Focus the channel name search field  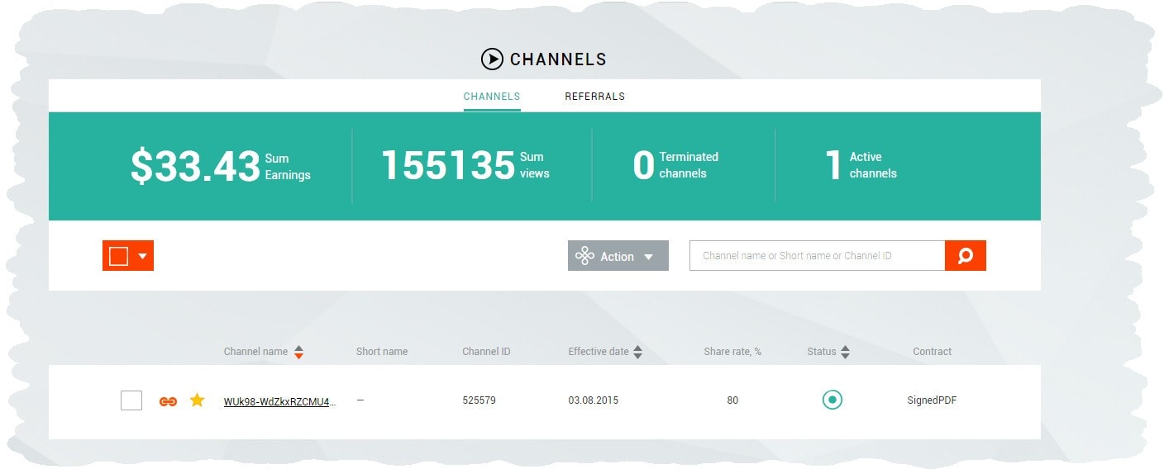click(x=817, y=256)
